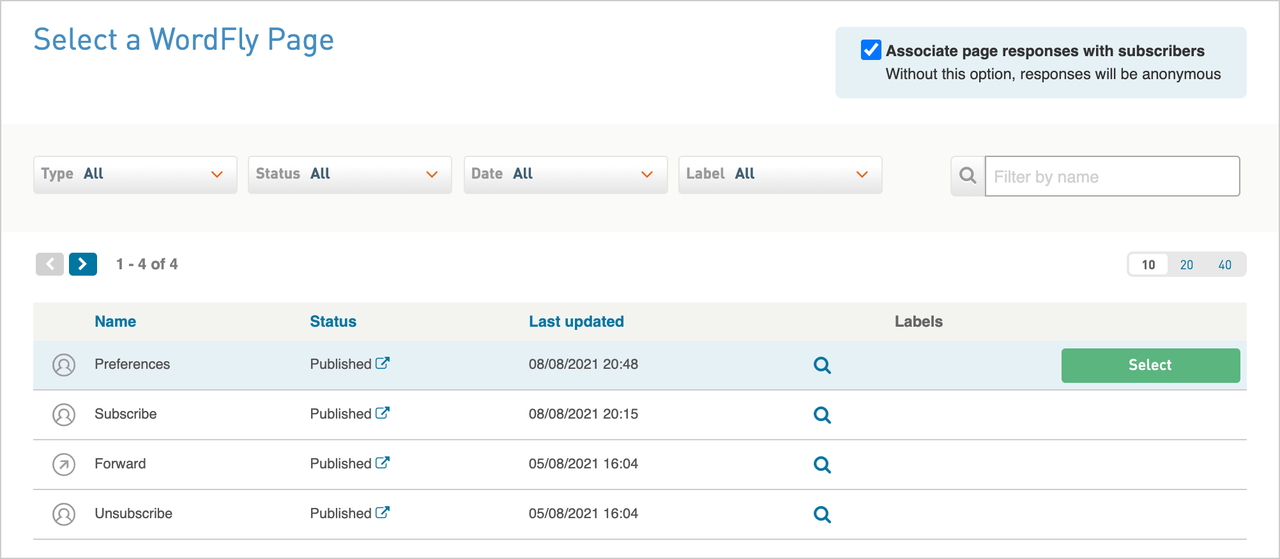
Task: Open the Subscribe published page external link
Action: pos(383,413)
